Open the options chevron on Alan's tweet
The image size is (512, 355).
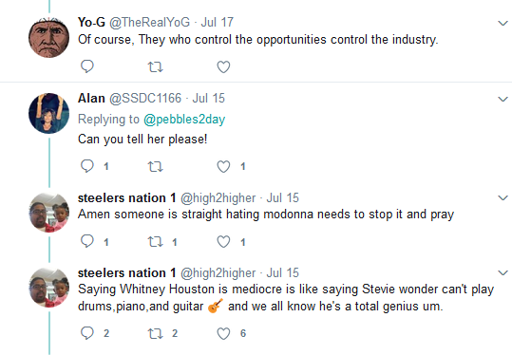[x=503, y=99]
